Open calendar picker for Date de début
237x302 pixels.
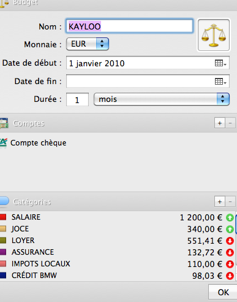click(x=220, y=63)
